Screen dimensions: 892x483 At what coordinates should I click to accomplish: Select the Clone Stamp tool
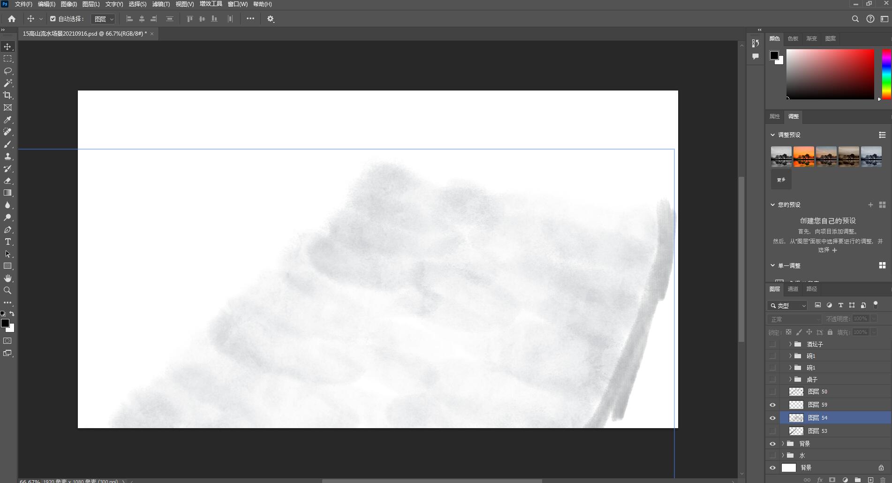pos(8,157)
